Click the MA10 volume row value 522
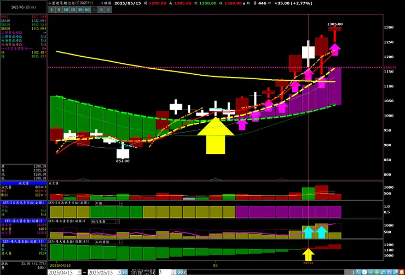 [24, 195]
